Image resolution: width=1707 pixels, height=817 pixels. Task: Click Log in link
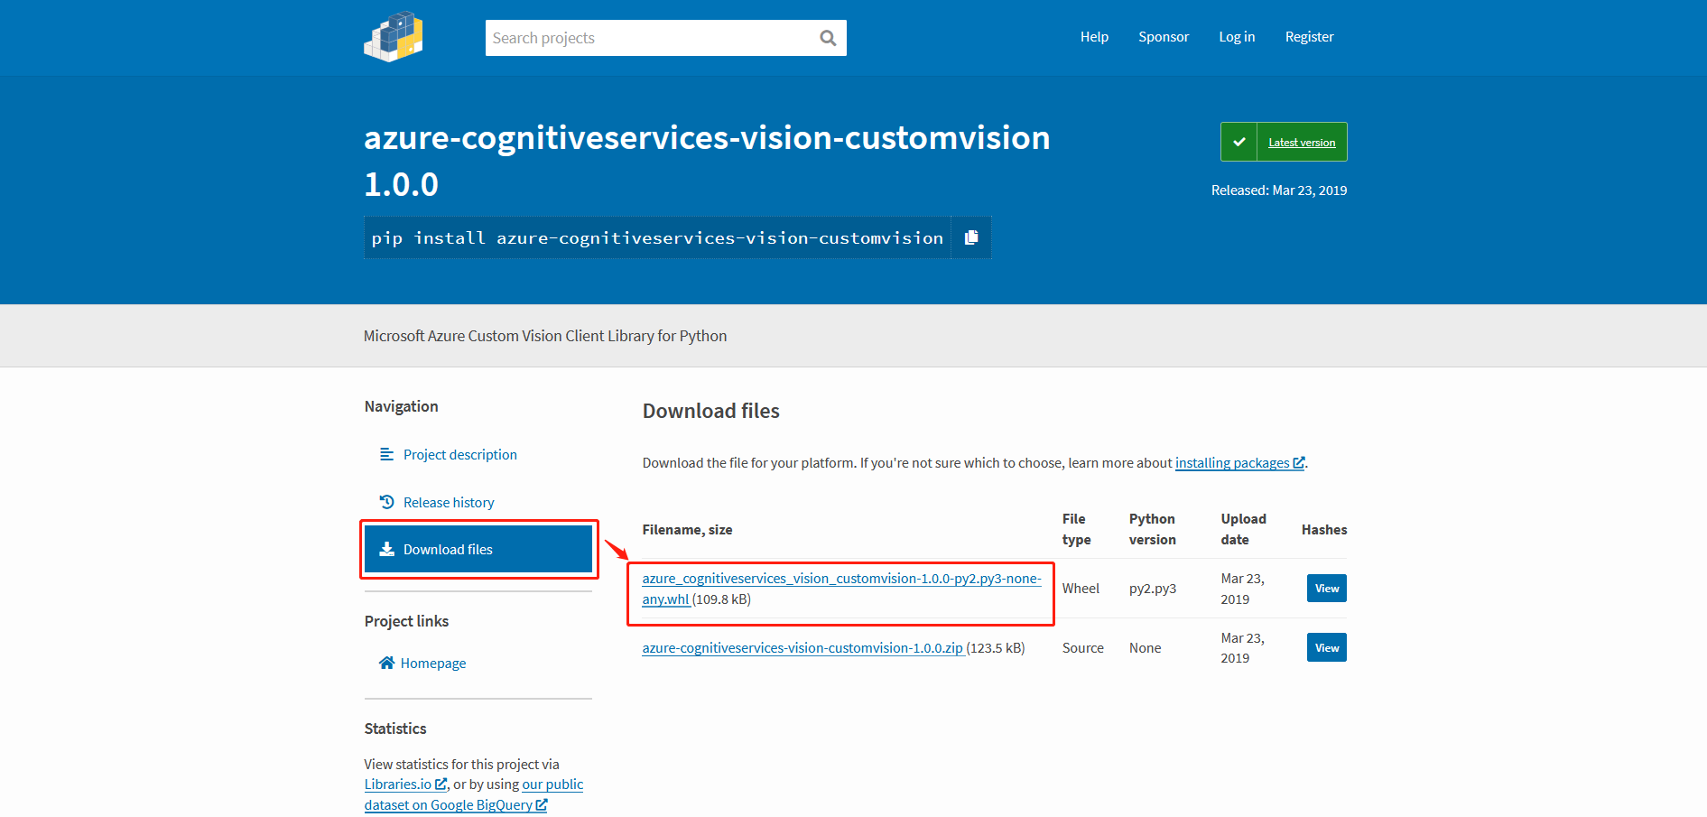click(1236, 37)
